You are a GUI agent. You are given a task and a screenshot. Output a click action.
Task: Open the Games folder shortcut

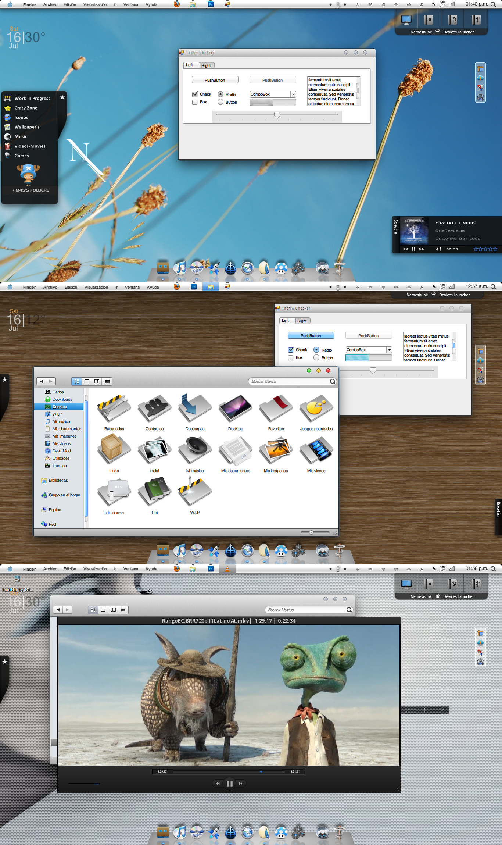click(17, 156)
